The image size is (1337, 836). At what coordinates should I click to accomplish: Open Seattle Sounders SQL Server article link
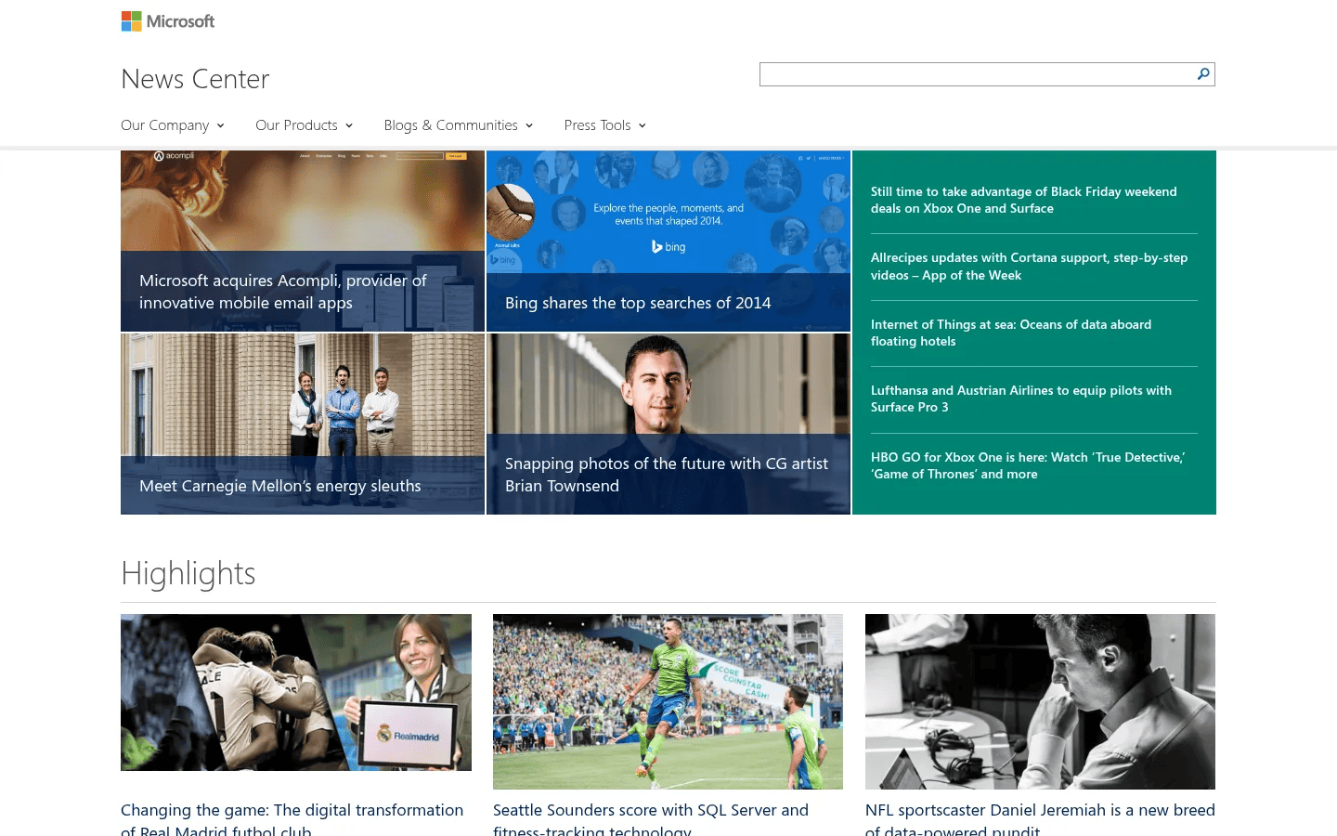point(651,819)
